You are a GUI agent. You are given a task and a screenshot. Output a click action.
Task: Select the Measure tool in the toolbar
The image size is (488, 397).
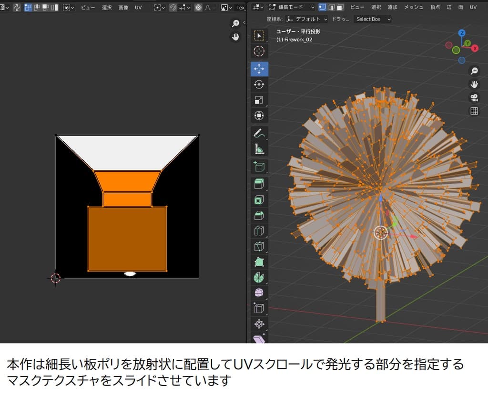[259, 148]
